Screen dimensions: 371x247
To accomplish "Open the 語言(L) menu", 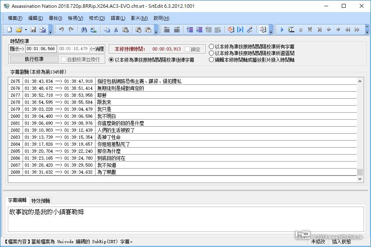I will 118,18.
